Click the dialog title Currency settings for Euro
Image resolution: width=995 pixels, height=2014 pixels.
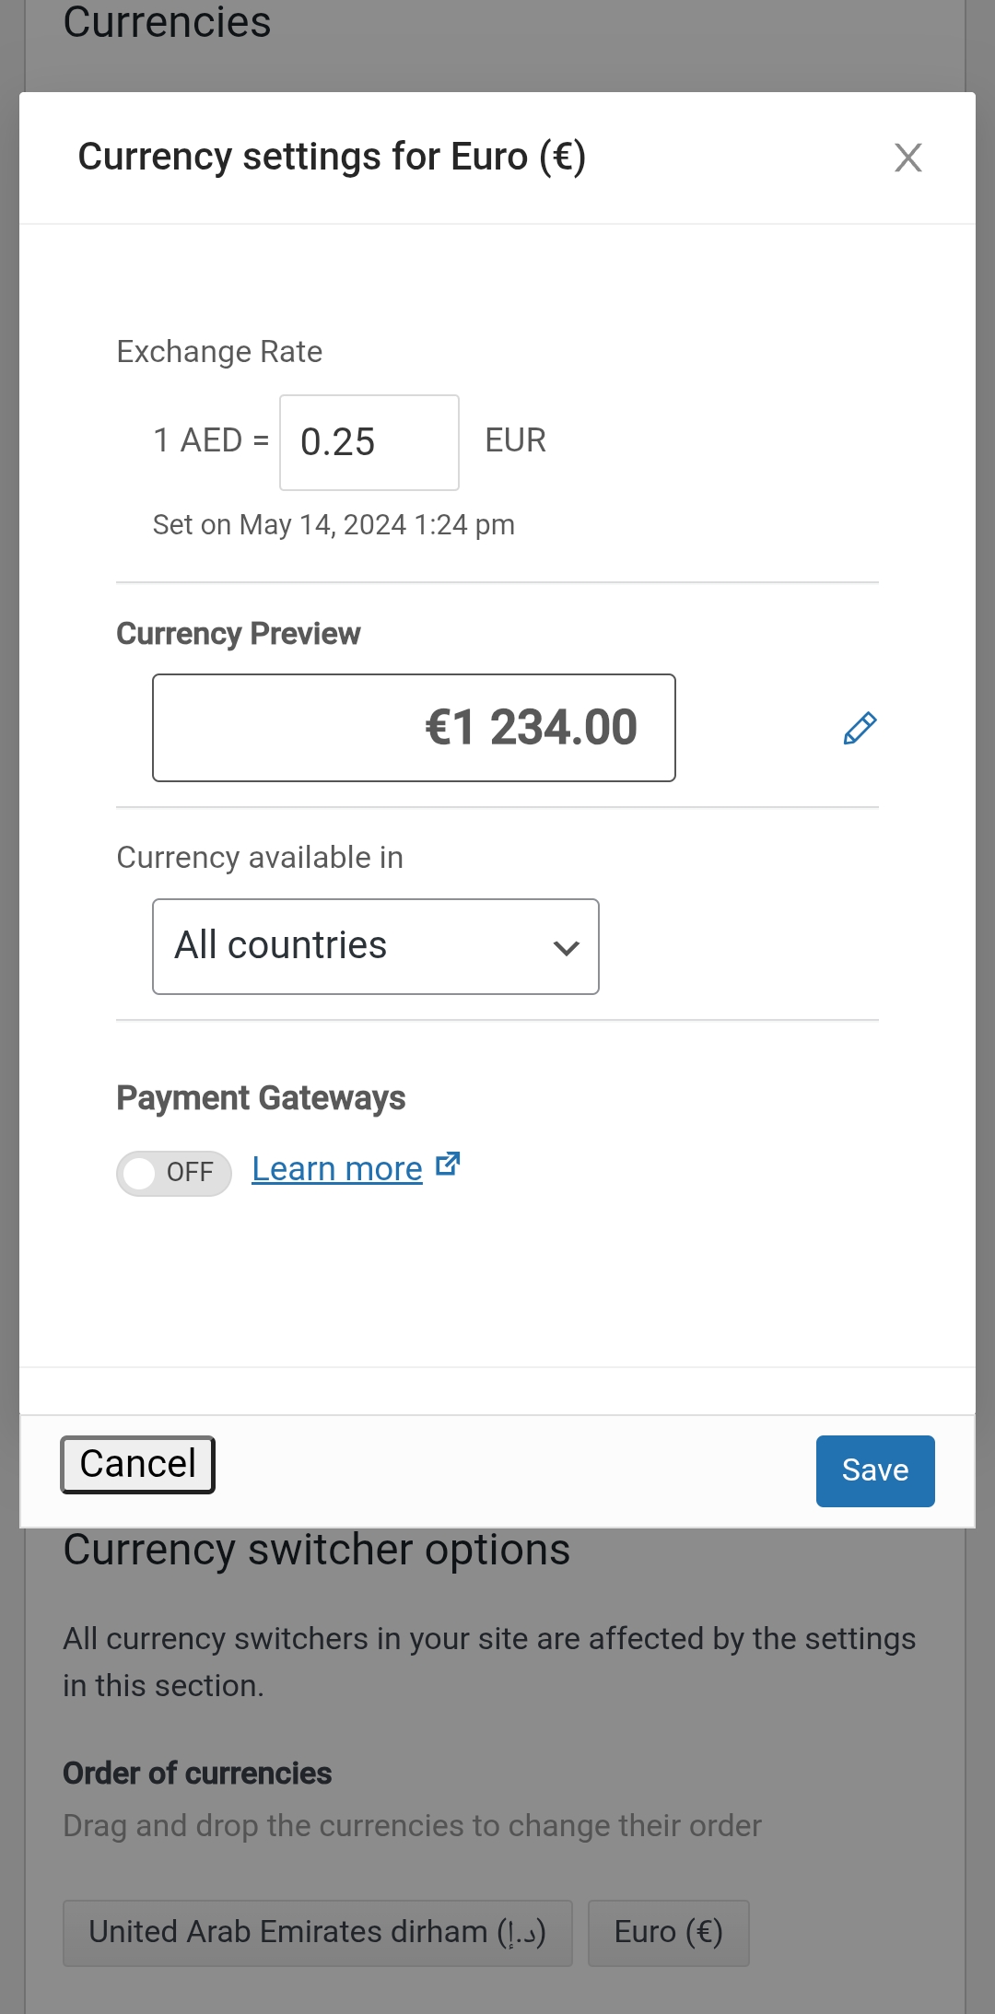(x=332, y=157)
